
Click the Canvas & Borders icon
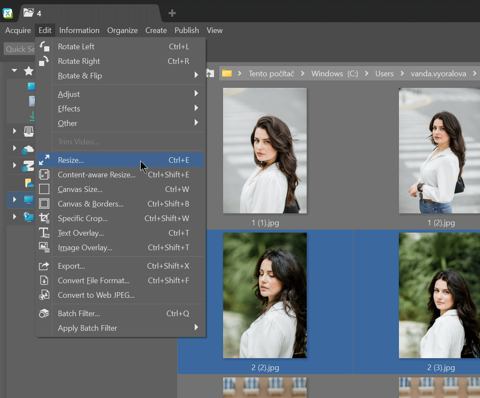coord(44,204)
